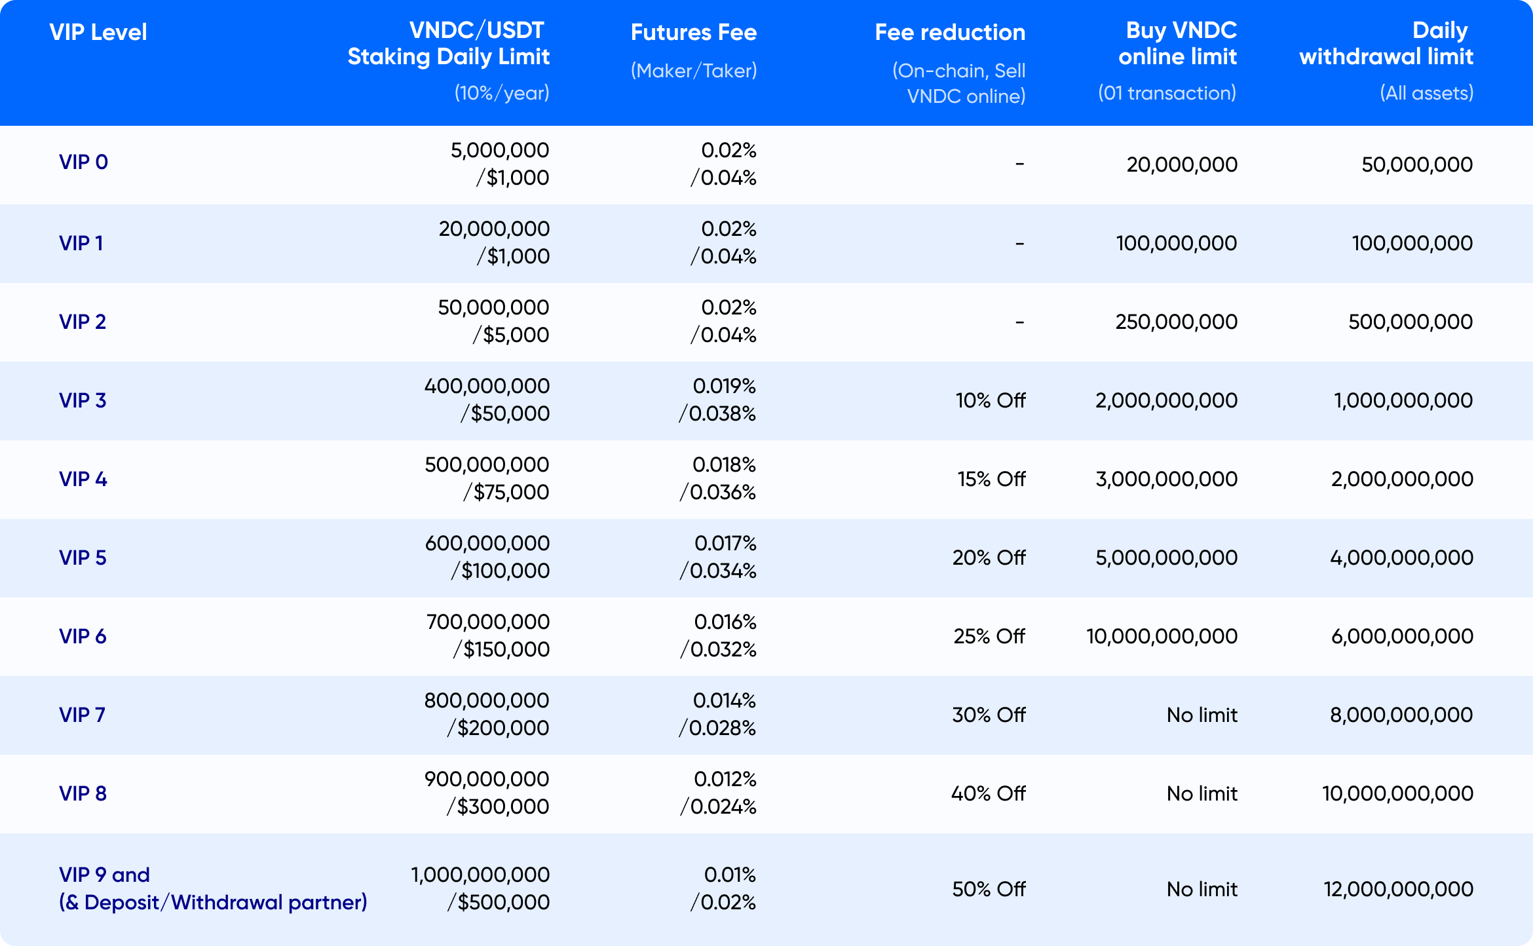Click VIP 5 futures fee 0.017% /0.034%

718,557
